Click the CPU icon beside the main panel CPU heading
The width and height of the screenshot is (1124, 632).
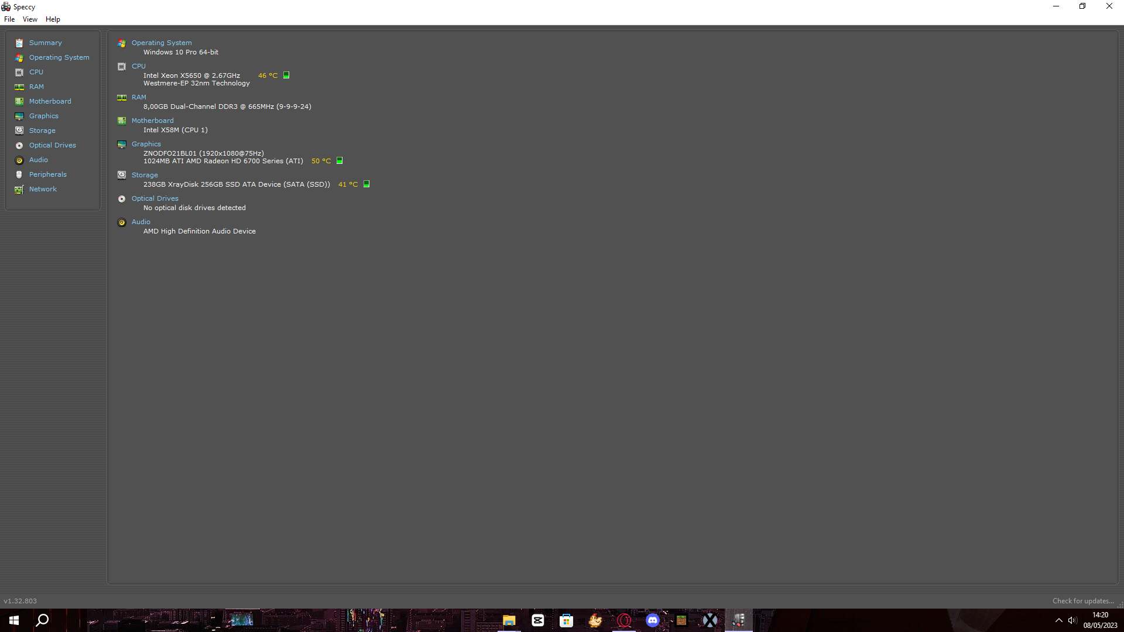point(122,67)
